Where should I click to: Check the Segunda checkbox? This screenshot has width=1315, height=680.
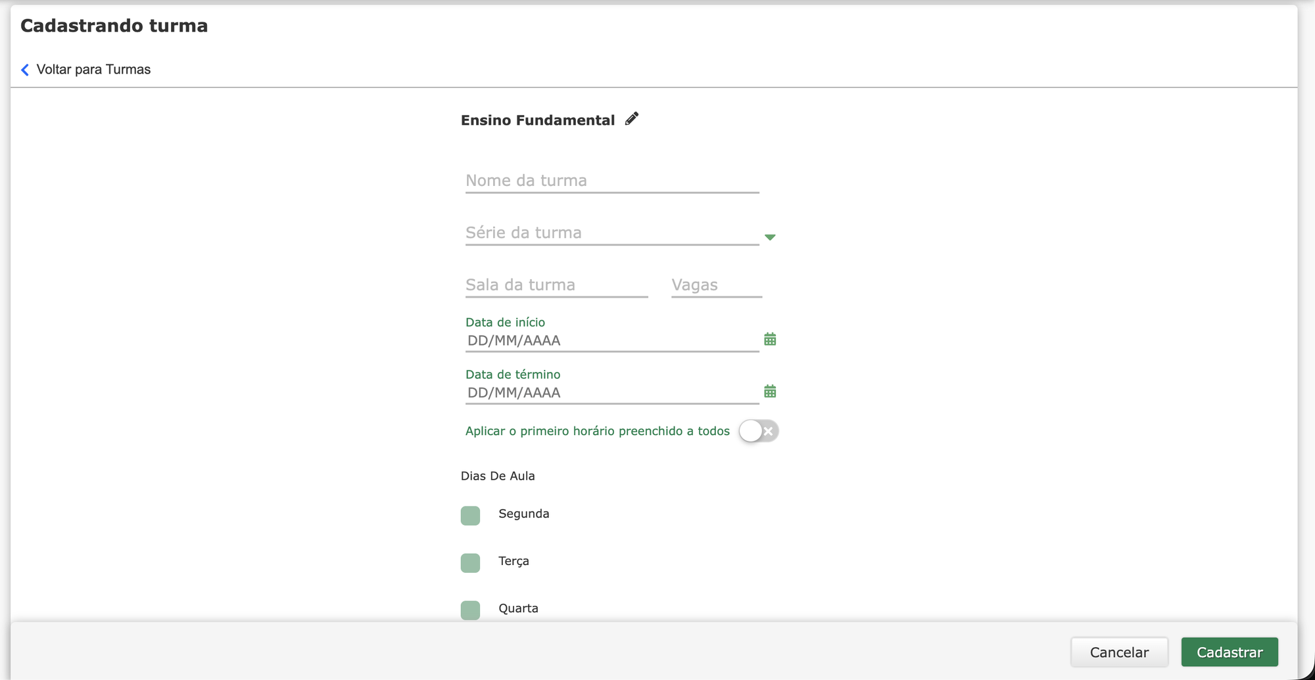pos(470,516)
